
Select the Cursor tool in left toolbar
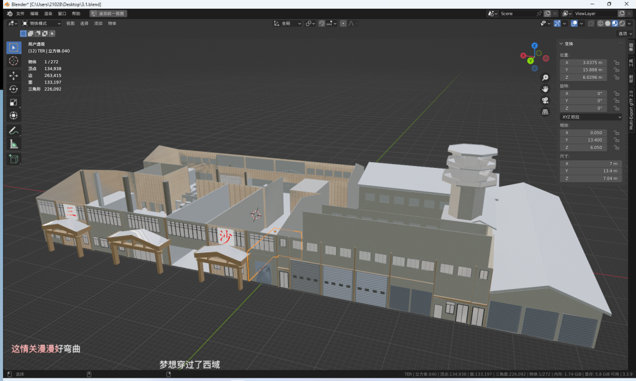pos(14,61)
